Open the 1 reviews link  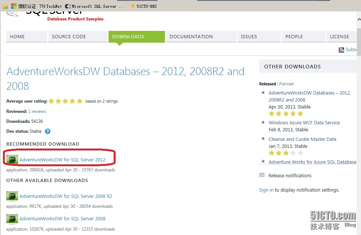(37, 111)
